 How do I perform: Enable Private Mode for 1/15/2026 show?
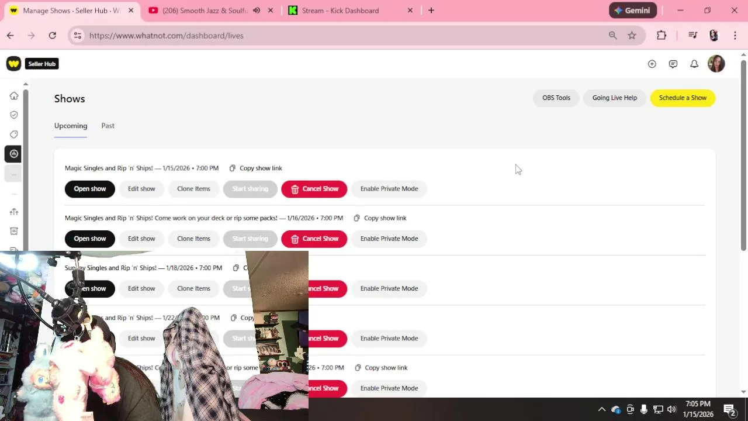(x=389, y=189)
